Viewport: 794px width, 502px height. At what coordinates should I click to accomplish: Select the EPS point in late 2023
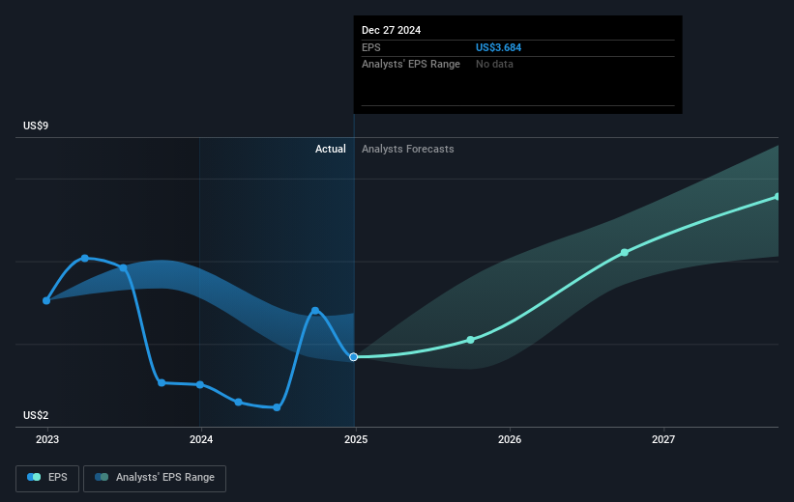point(162,382)
